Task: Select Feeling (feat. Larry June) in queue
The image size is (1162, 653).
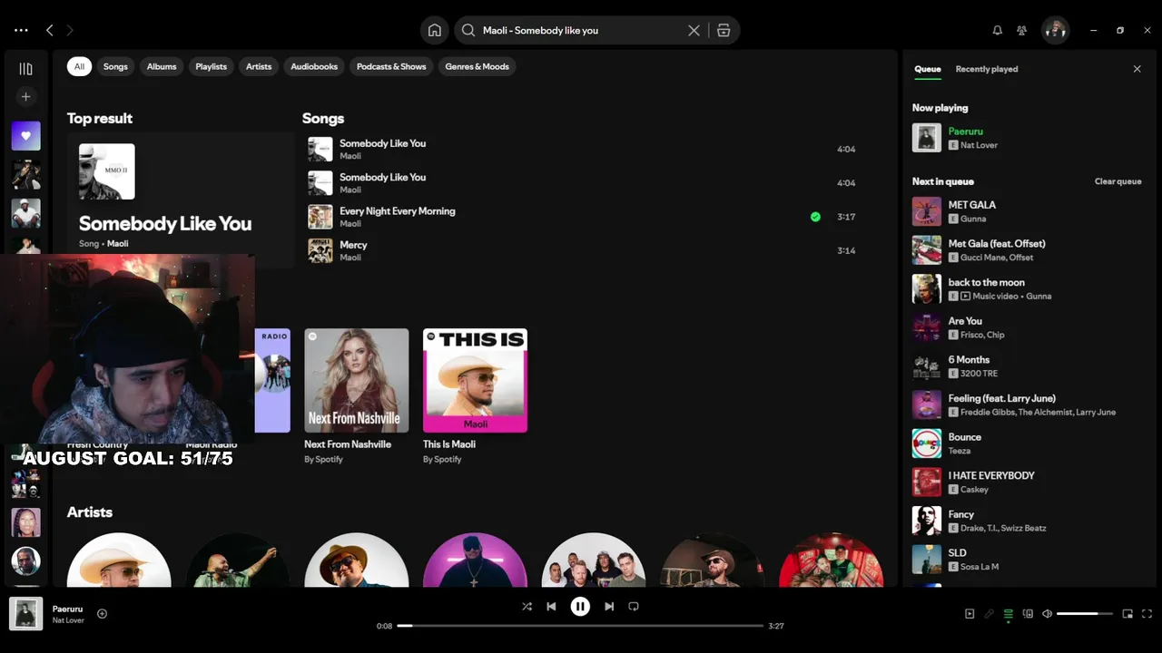Action: pos(1029,404)
